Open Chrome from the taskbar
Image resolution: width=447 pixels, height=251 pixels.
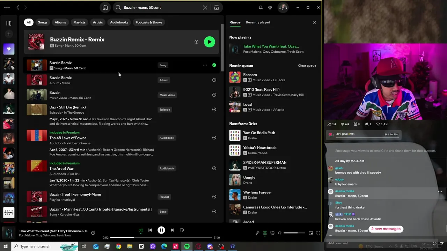[118, 246]
